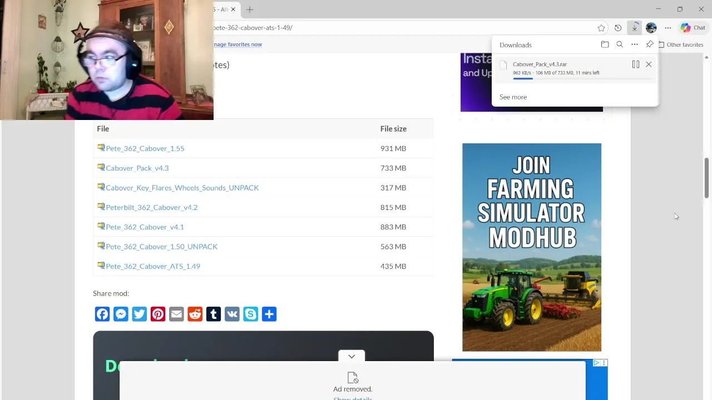The height and width of the screenshot is (400, 712).
Task: Open browser history icon
Action: pos(618,28)
